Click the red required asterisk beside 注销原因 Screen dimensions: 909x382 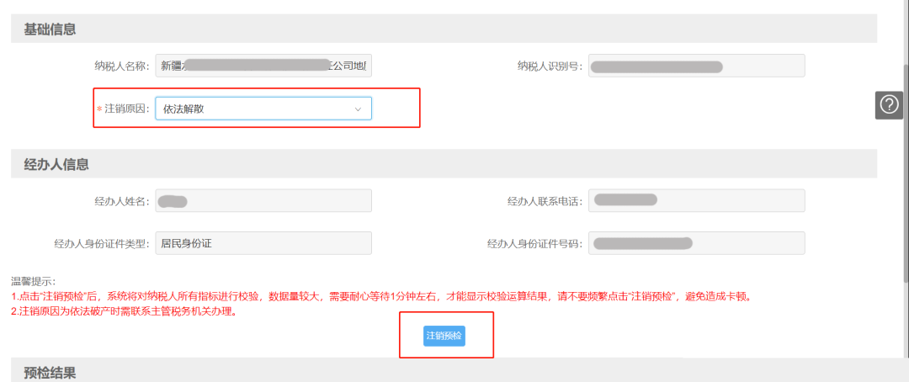pyautogui.click(x=99, y=109)
